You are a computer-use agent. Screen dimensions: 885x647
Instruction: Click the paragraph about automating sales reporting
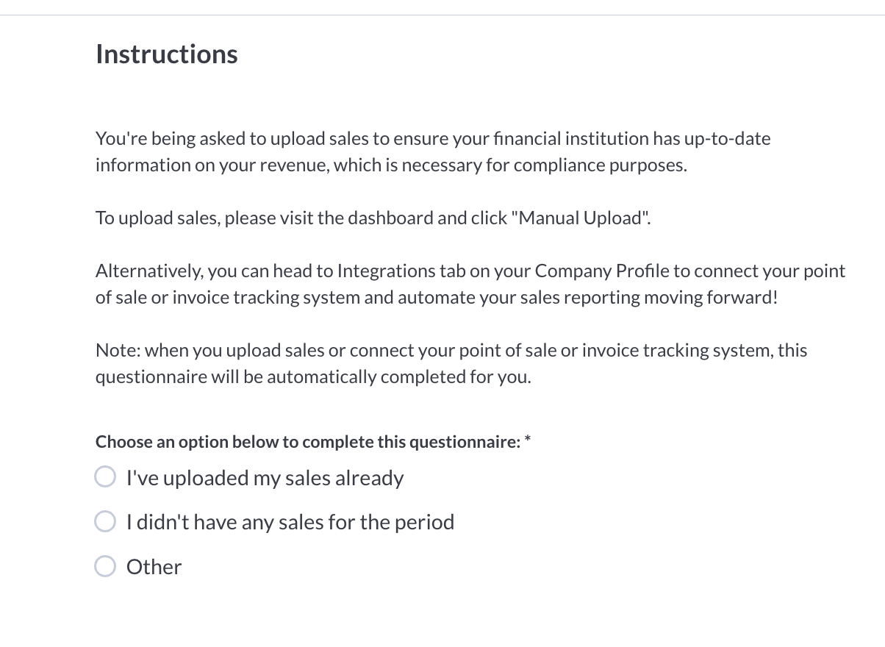coord(470,283)
